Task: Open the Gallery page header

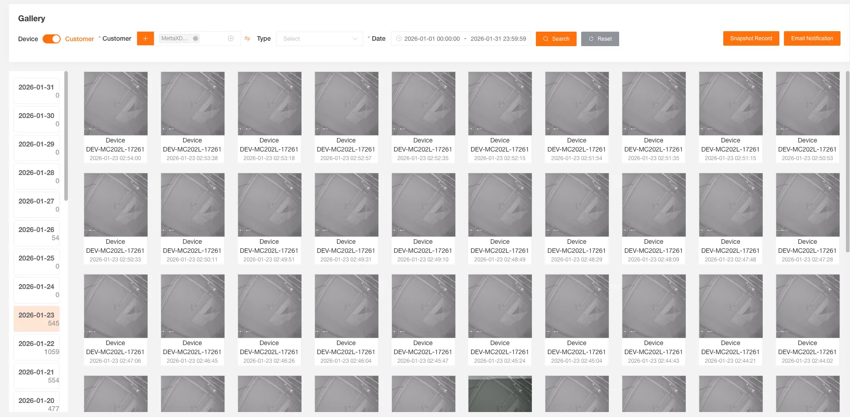Action: point(31,19)
